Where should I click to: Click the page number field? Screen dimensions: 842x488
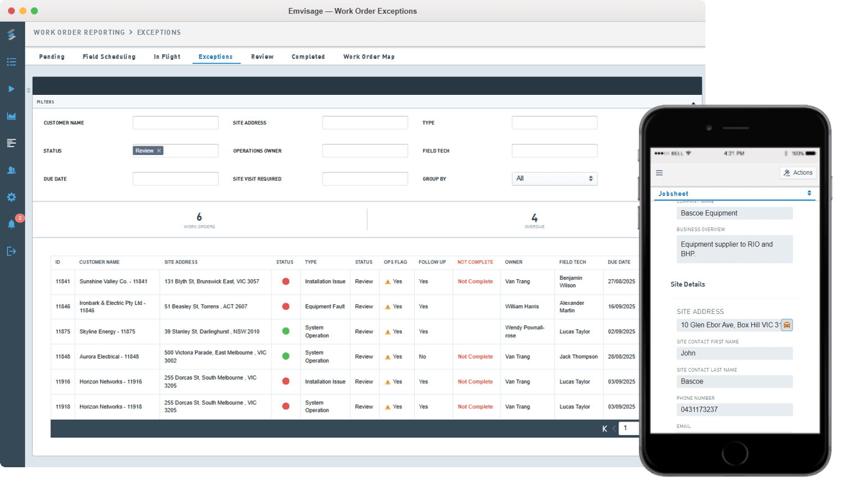click(x=629, y=428)
